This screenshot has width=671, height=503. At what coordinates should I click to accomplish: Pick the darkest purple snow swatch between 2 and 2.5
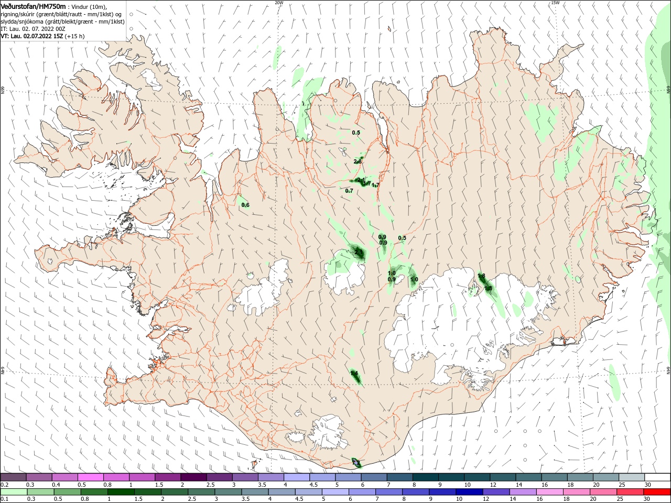point(193,477)
